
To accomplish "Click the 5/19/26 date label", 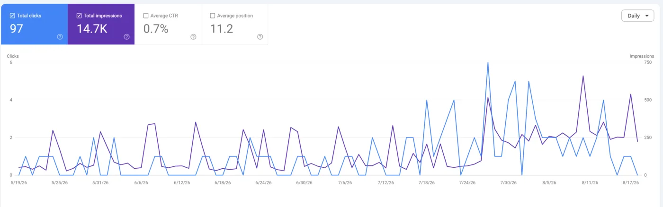I will click(x=19, y=182).
